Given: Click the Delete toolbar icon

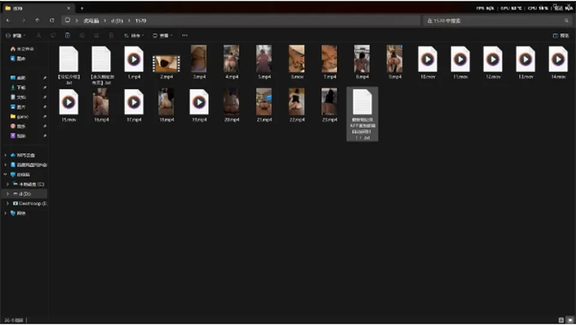Looking at the screenshot, I should 111,35.
